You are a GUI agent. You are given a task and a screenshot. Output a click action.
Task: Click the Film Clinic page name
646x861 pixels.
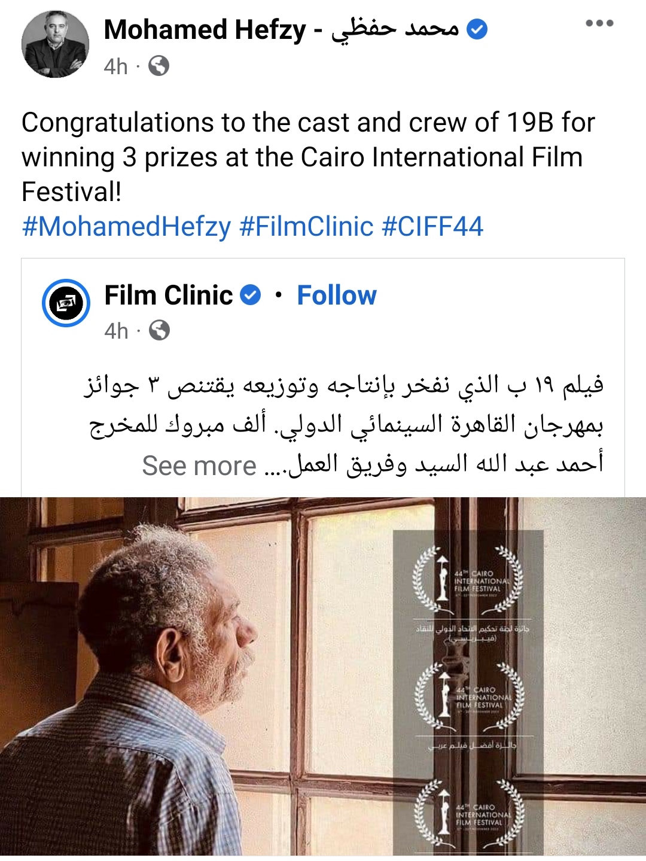[169, 295]
